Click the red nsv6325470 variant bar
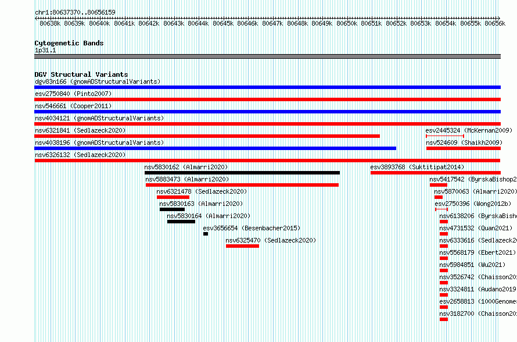The image size is (517, 342). click(x=242, y=246)
